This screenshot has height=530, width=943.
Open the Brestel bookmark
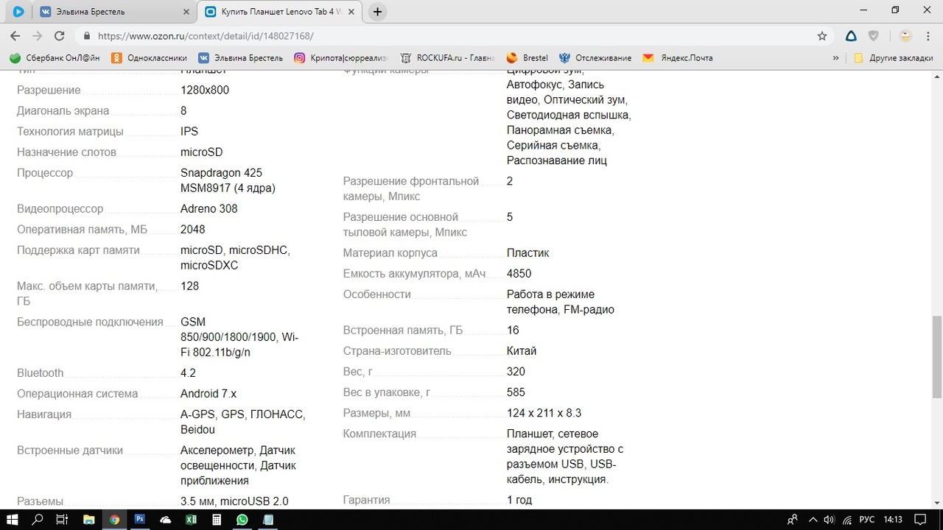[x=527, y=58]
